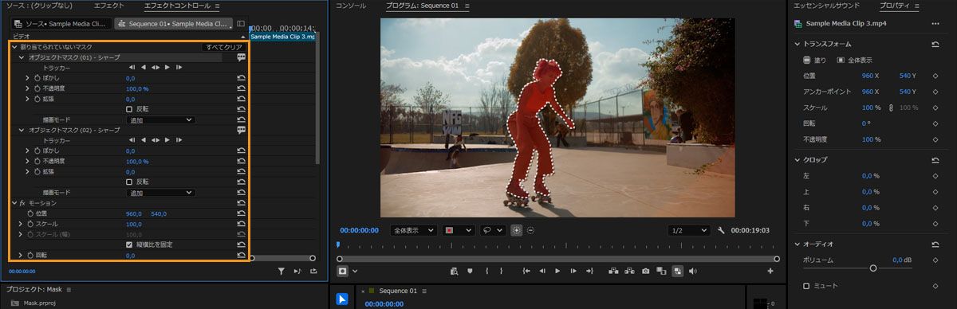957x309 pixels.
Task: Toggle the uniform scale checkbox under Motion
Action: tap(129, 244)
